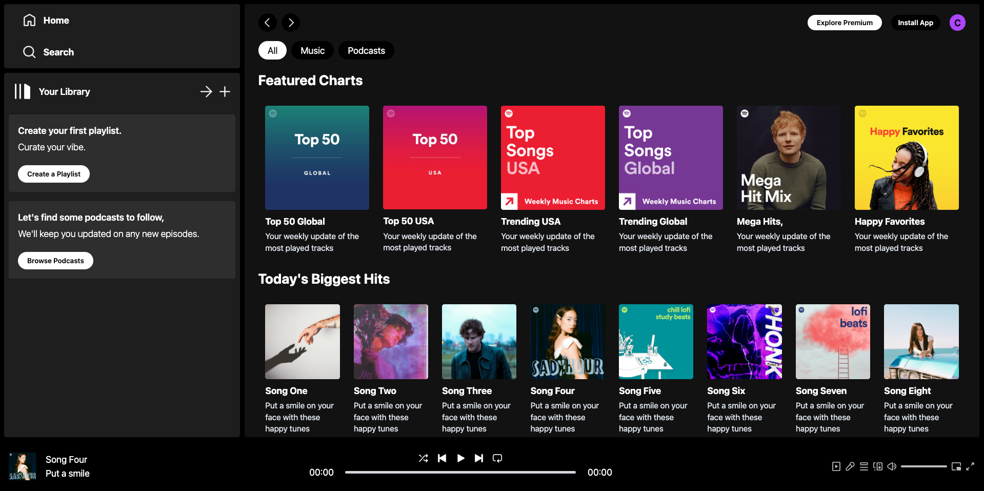Adjust the volume slider
The width and height of the screenshot is (984, 491).
click(923, 466)
